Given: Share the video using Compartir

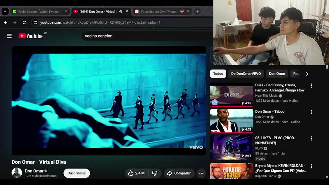Looking at the screenshot, I should 179,173.
